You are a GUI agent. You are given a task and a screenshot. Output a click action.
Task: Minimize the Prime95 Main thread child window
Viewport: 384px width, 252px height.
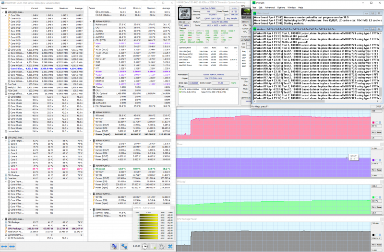[x=367, y=13]
